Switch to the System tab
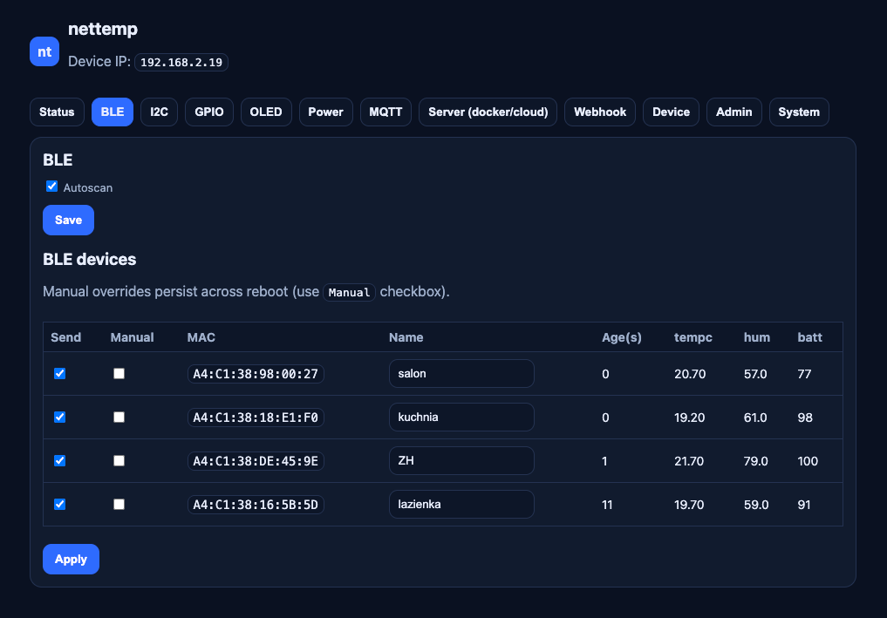Viewport: 887px width, 618px height. 798,112
